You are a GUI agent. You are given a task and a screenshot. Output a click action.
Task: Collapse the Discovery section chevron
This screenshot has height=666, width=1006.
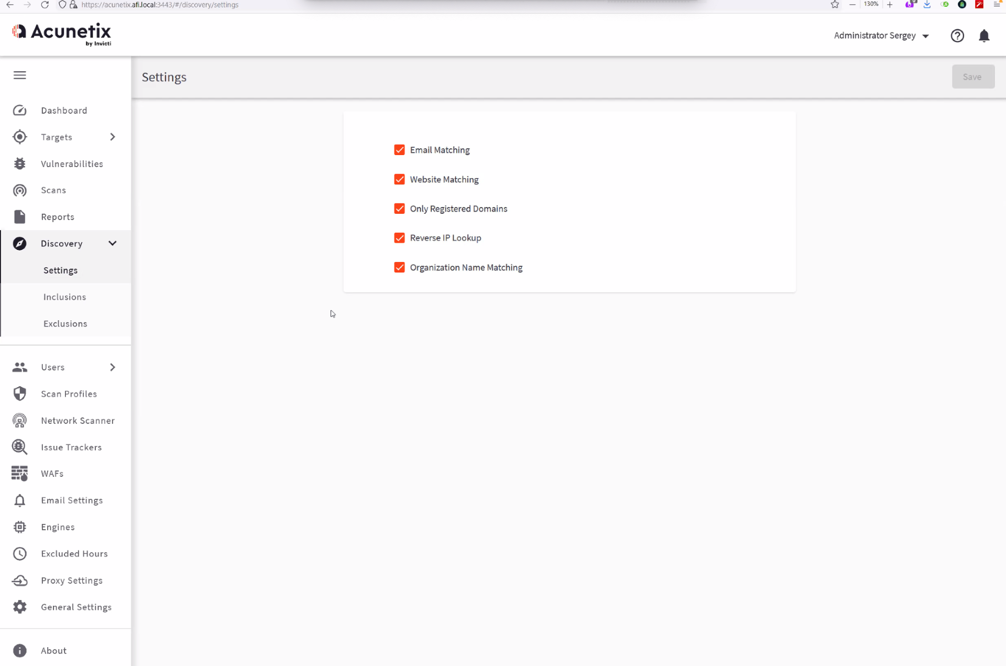tap(112, 244)
